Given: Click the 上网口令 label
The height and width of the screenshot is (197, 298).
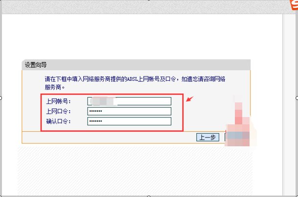Looking at the screenshot, I should coord(58,111).
